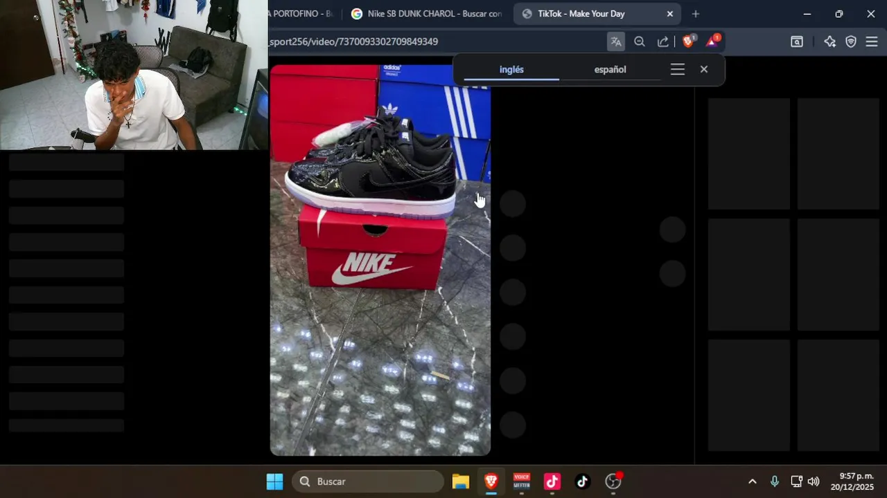This screenshot has width=887, height=498.
Task: Click the TikTok shoe video
Action: [380, 260]
